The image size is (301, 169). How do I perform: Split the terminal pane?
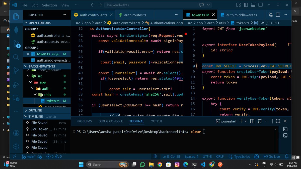tap(252, 121)
